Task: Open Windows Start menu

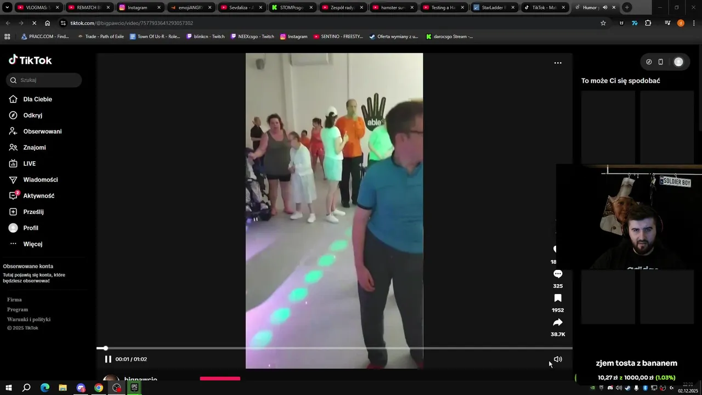Action: [x=9, y=388]
